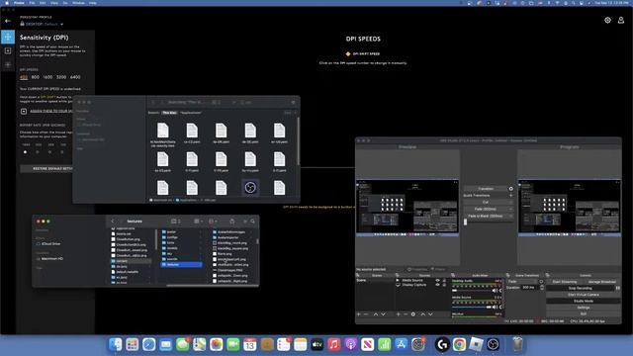Viewport: 633px width, 356px height.
Task: Open the Assignments sidebar icon in G HUB
Action: (x=8, y=50)
